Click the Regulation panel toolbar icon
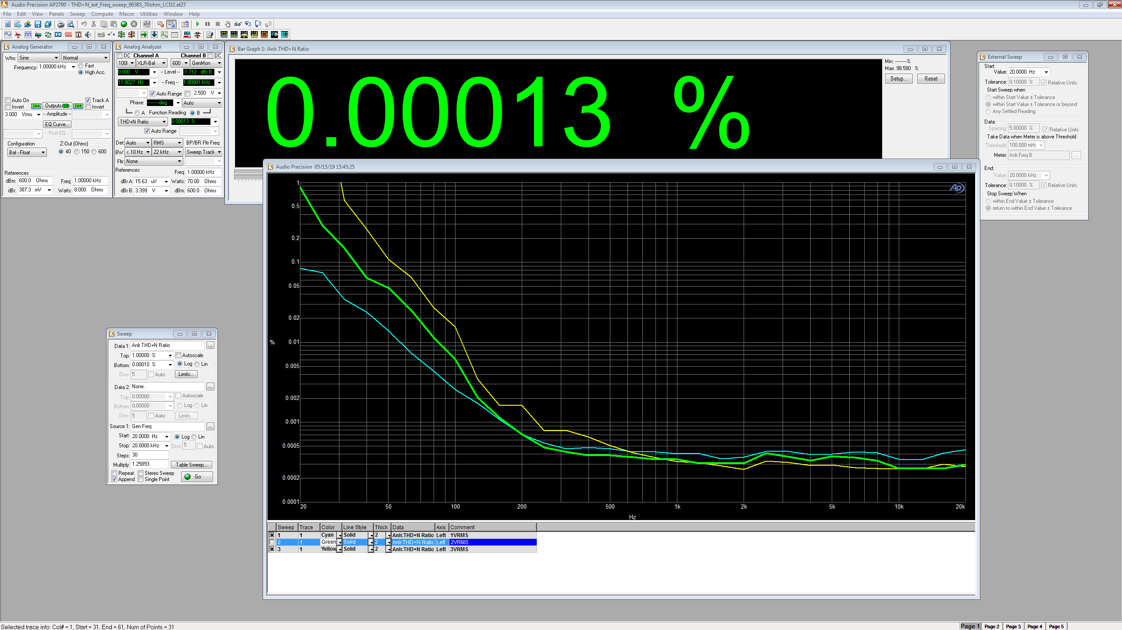This screenshot has width=1122, height=630. 197,35
